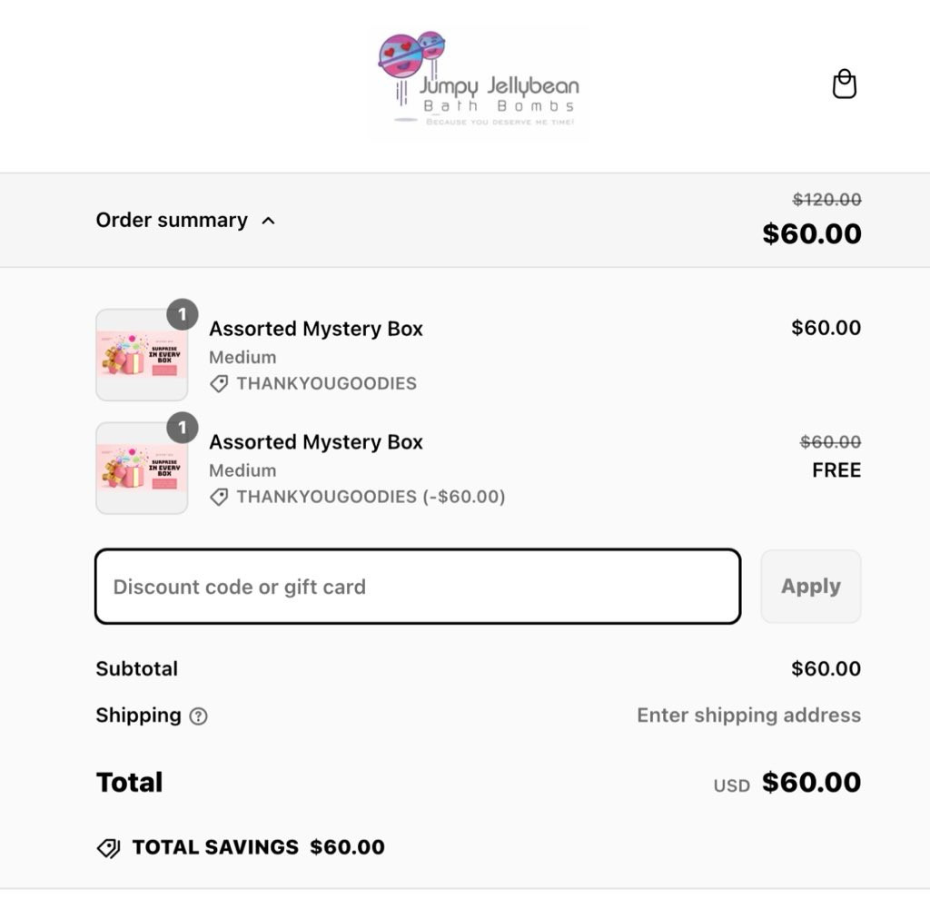The width and height of the screenshot is (930, 899).
Task: Click the THANKYOUGOODIES code on first item
Action: click(327, 384)
